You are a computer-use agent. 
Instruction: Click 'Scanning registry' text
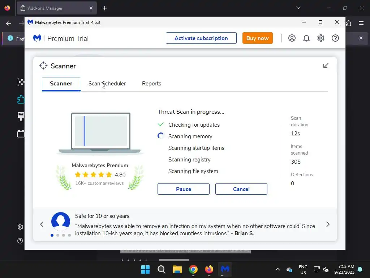[x=189, y=160]
